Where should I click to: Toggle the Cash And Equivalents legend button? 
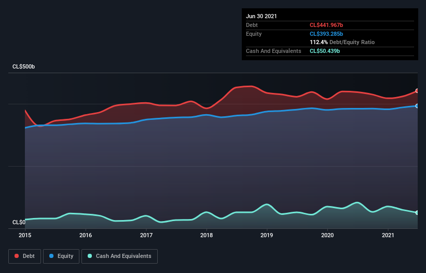pos(119,256)
